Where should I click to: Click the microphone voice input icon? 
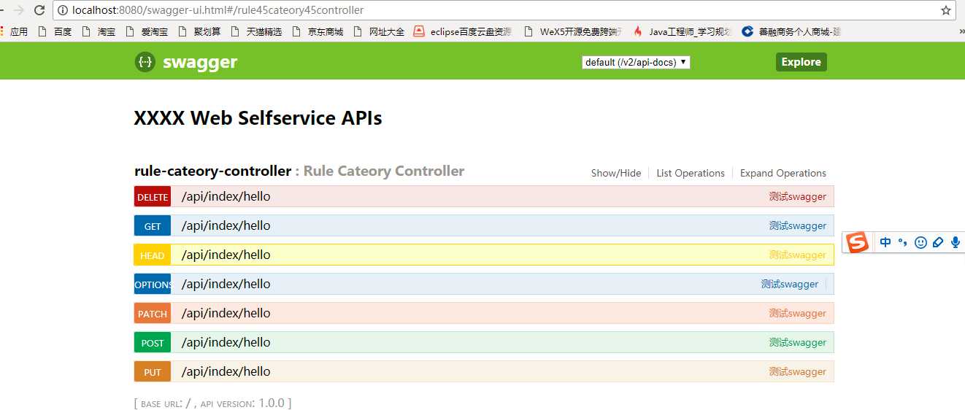pyautogui.click(x=956, y=242)
